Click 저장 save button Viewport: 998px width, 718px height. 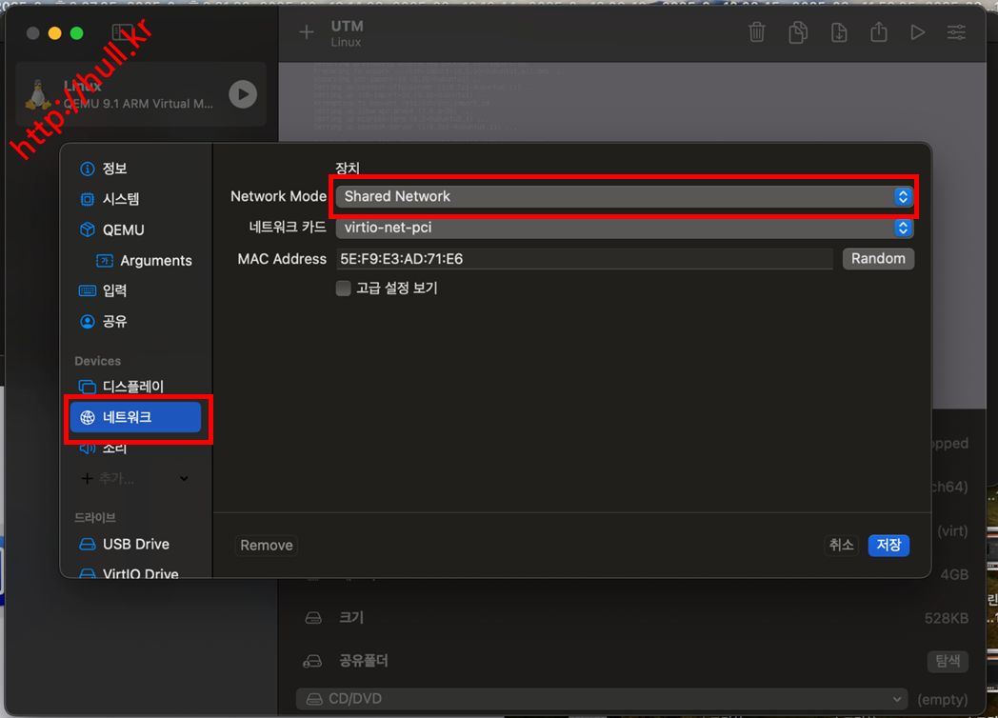tap(888, 546)
